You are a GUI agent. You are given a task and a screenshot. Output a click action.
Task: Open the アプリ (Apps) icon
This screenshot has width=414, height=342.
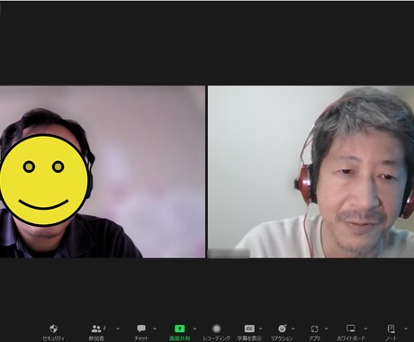point(314,328)
